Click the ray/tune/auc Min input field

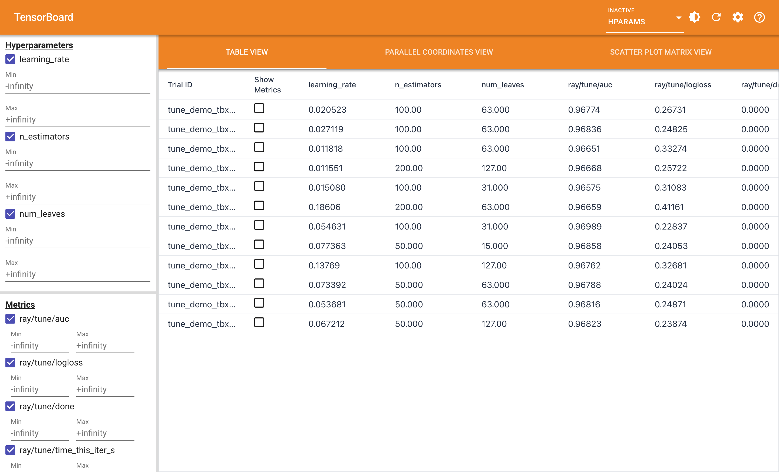pos(39,345)
